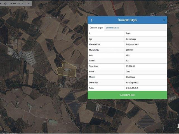Close the Öznitelik Bilgisi panel

pyautogui.click(x=164, y=20)
